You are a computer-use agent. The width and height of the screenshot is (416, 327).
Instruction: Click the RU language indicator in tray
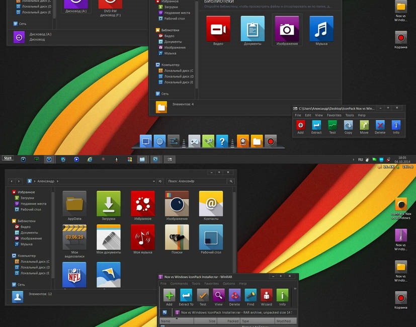click(360, 159)
